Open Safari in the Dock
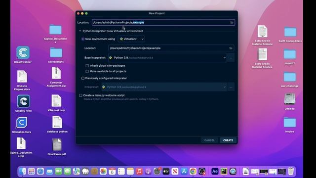Screen dimensions: 316x178 tap(40, 172)
